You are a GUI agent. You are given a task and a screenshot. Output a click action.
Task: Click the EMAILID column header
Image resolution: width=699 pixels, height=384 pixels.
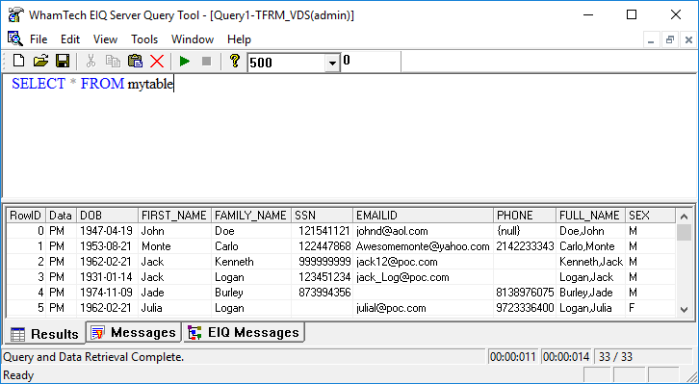tap(423, 216)
